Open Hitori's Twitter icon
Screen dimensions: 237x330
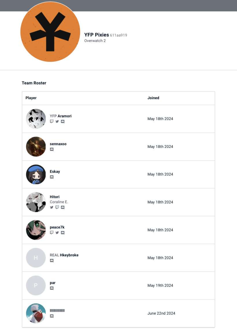(52, 207)
